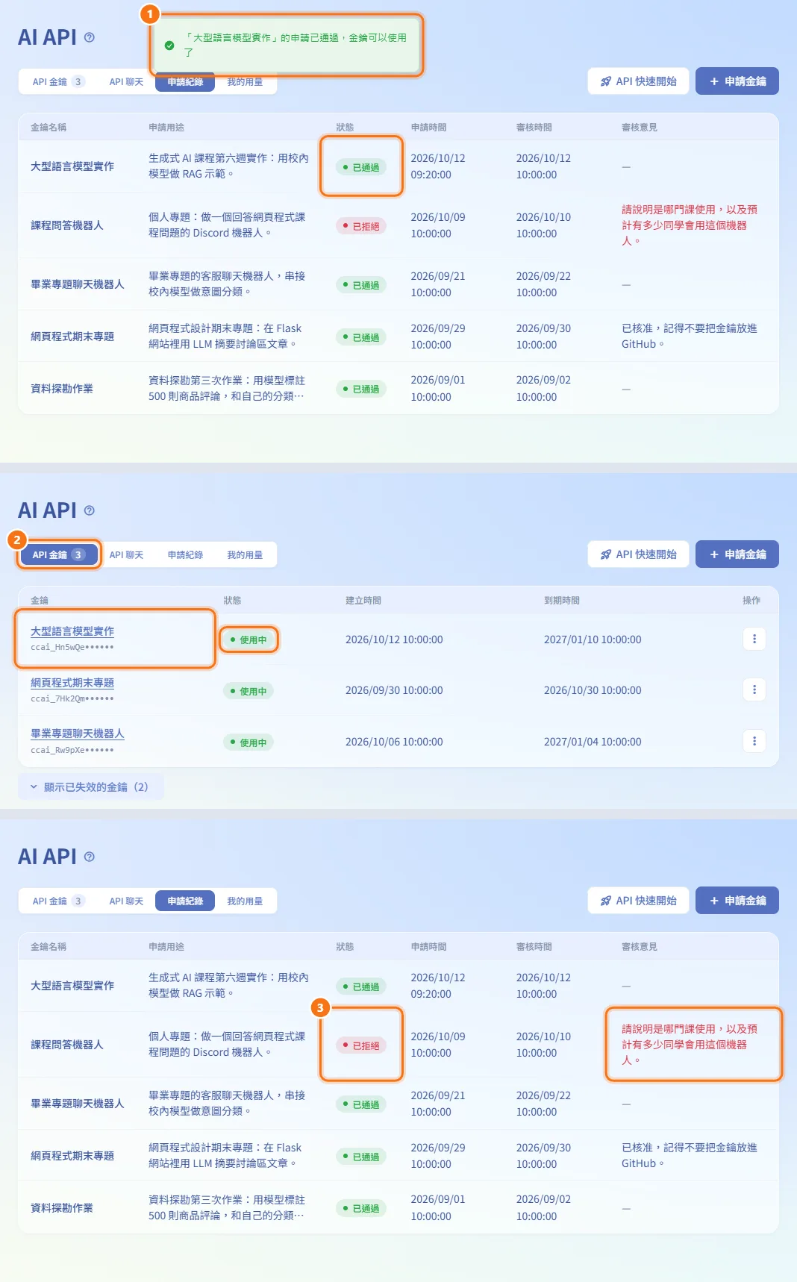Screen dimensions: 797x1282
Task: Open 我的用量 tab in the middle panel
Action: coord(245,555)
